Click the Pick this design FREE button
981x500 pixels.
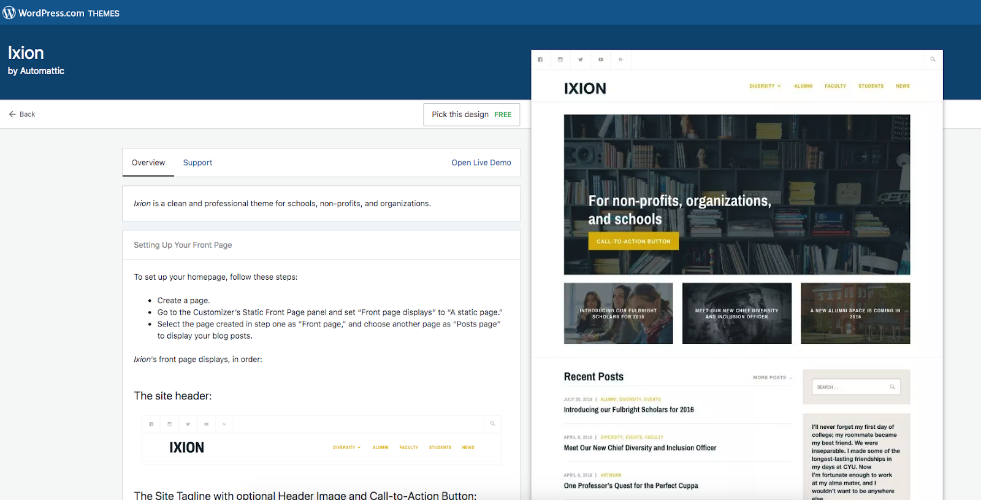click(471, 115)
